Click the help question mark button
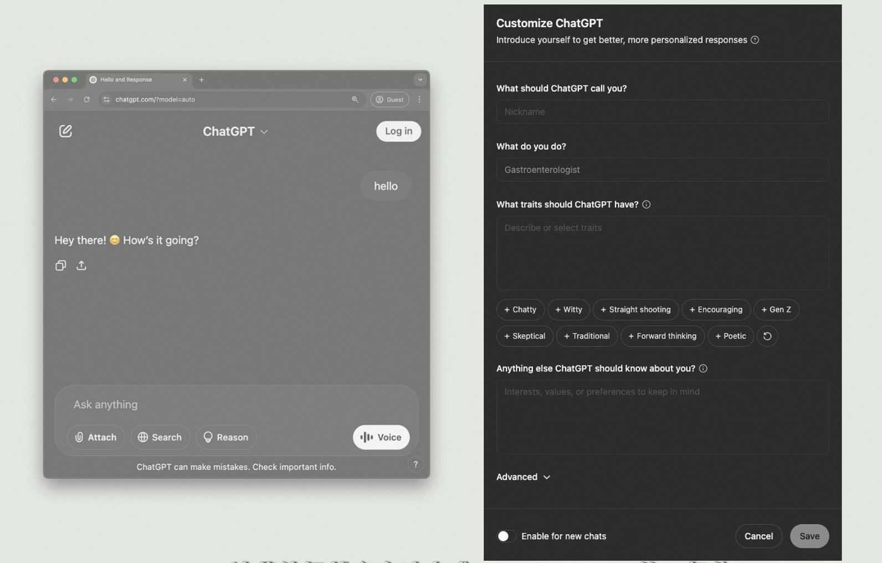The height and width of the screenshot is (563, 882). pyautogui.click(x=416, y=464)
